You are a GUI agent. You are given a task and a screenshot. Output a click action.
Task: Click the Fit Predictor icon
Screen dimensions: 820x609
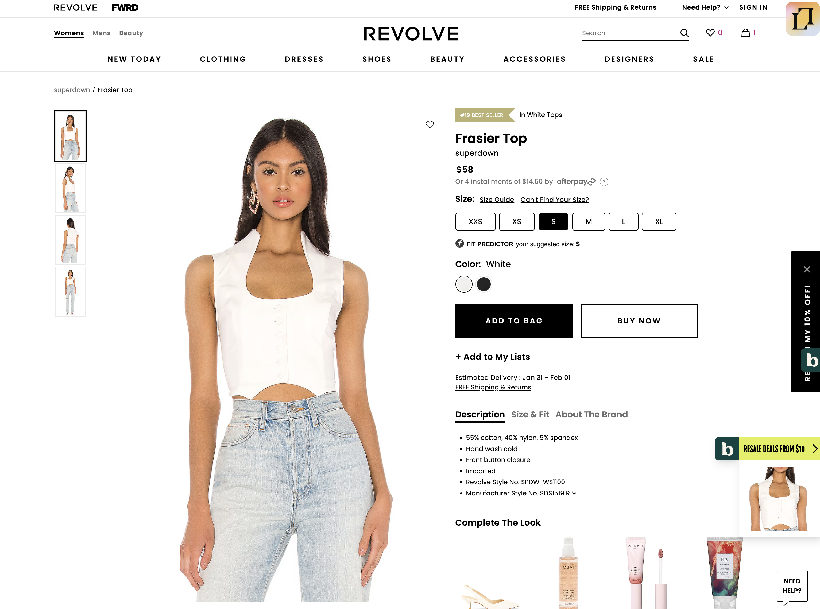point(459,244)
